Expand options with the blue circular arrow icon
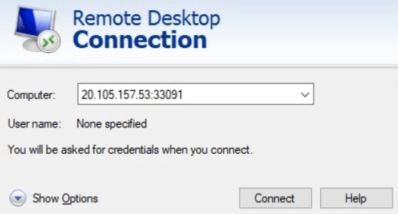 pos(18,198)
